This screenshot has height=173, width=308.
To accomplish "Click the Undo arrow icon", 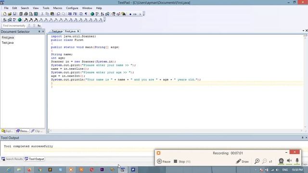I will click(x=58, y=14).
